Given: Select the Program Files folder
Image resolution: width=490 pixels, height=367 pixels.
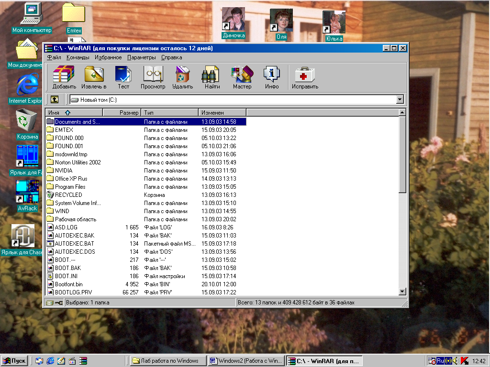Looking at the screenshot, I should point(146,187).
